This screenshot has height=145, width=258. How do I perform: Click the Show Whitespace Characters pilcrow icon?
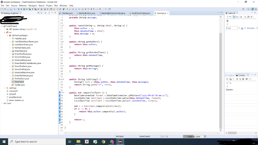(79, 9)
